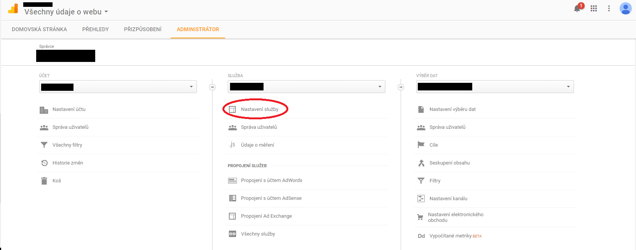
Task: Open Vypočítané metriky BETA link
Action: click(455, 236)
